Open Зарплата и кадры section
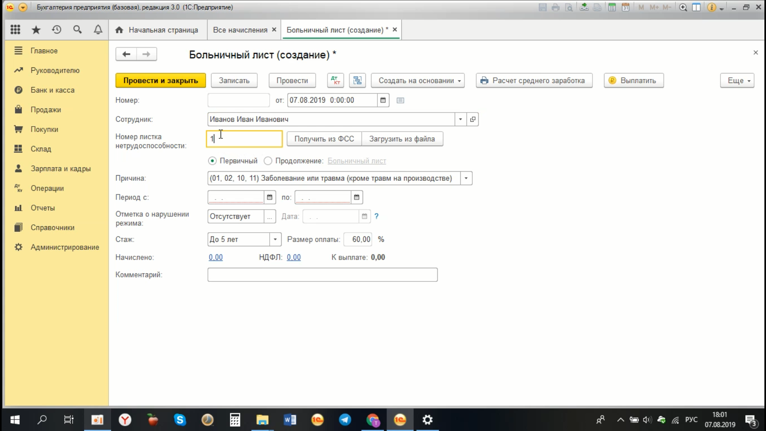 (x=61, y=168)
